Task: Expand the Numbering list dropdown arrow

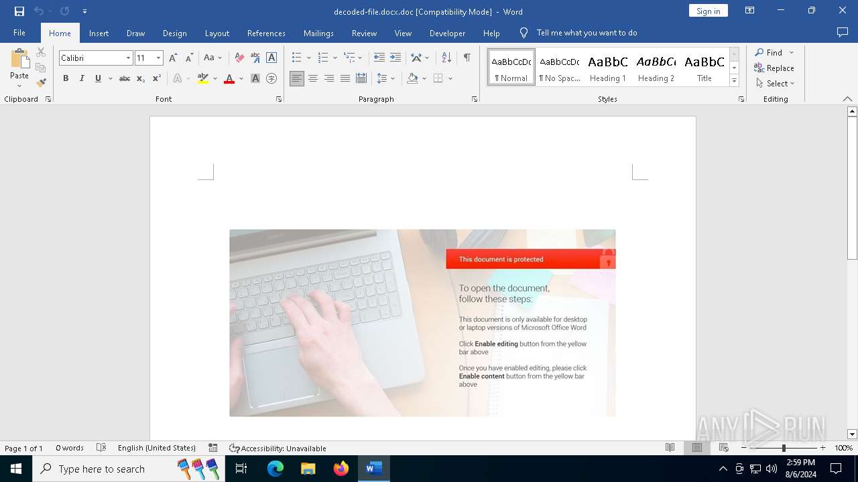Action: [x=334, y=58]
